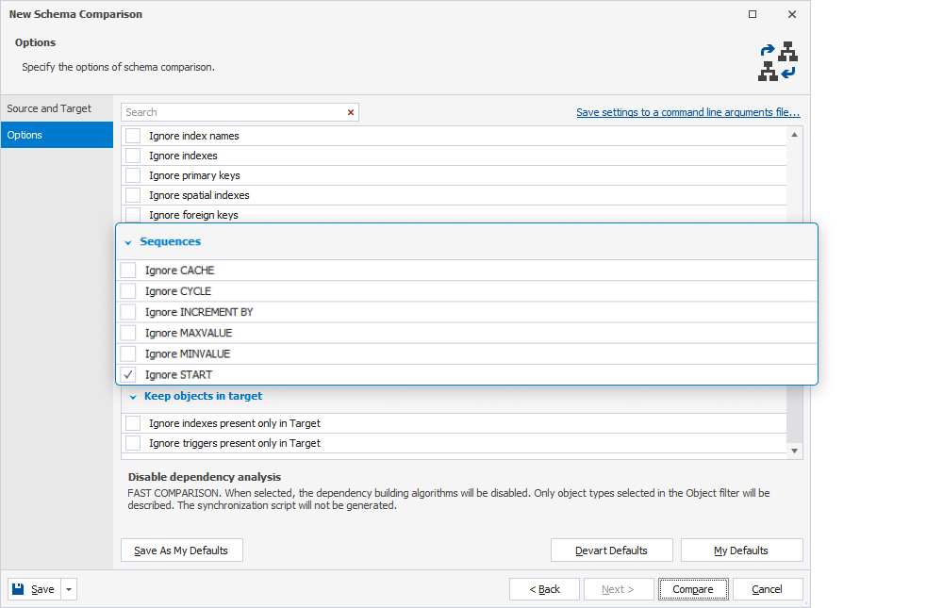
Task: Enable Ignore spatial indexes
Action: [133, 195]
